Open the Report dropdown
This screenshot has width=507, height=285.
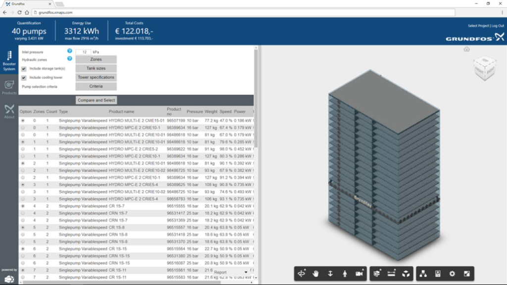tap(231, 272)
